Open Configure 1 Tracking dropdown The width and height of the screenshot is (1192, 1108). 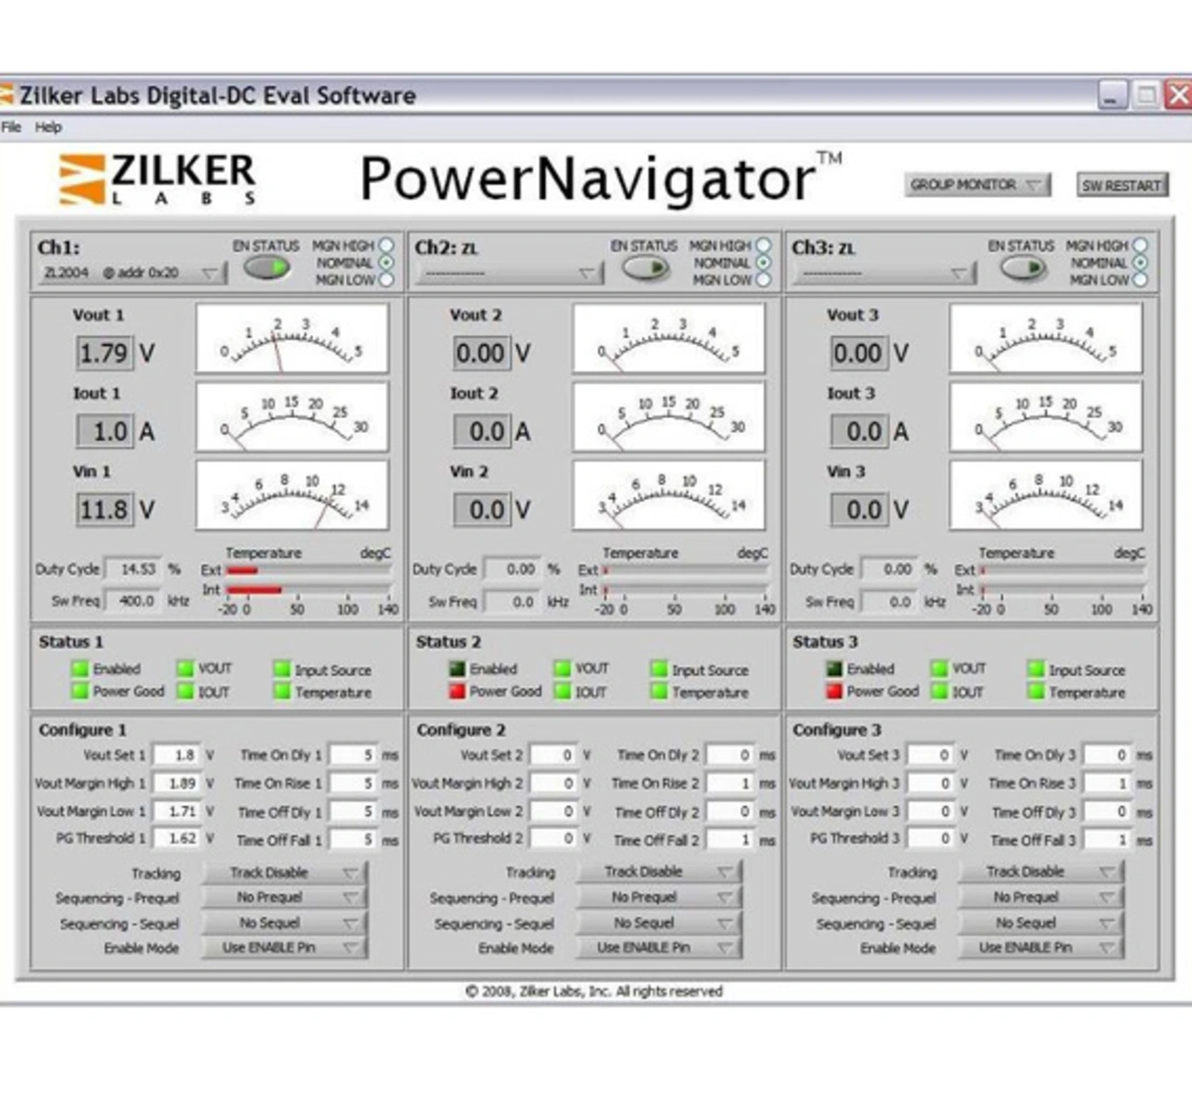coord(285,872)
